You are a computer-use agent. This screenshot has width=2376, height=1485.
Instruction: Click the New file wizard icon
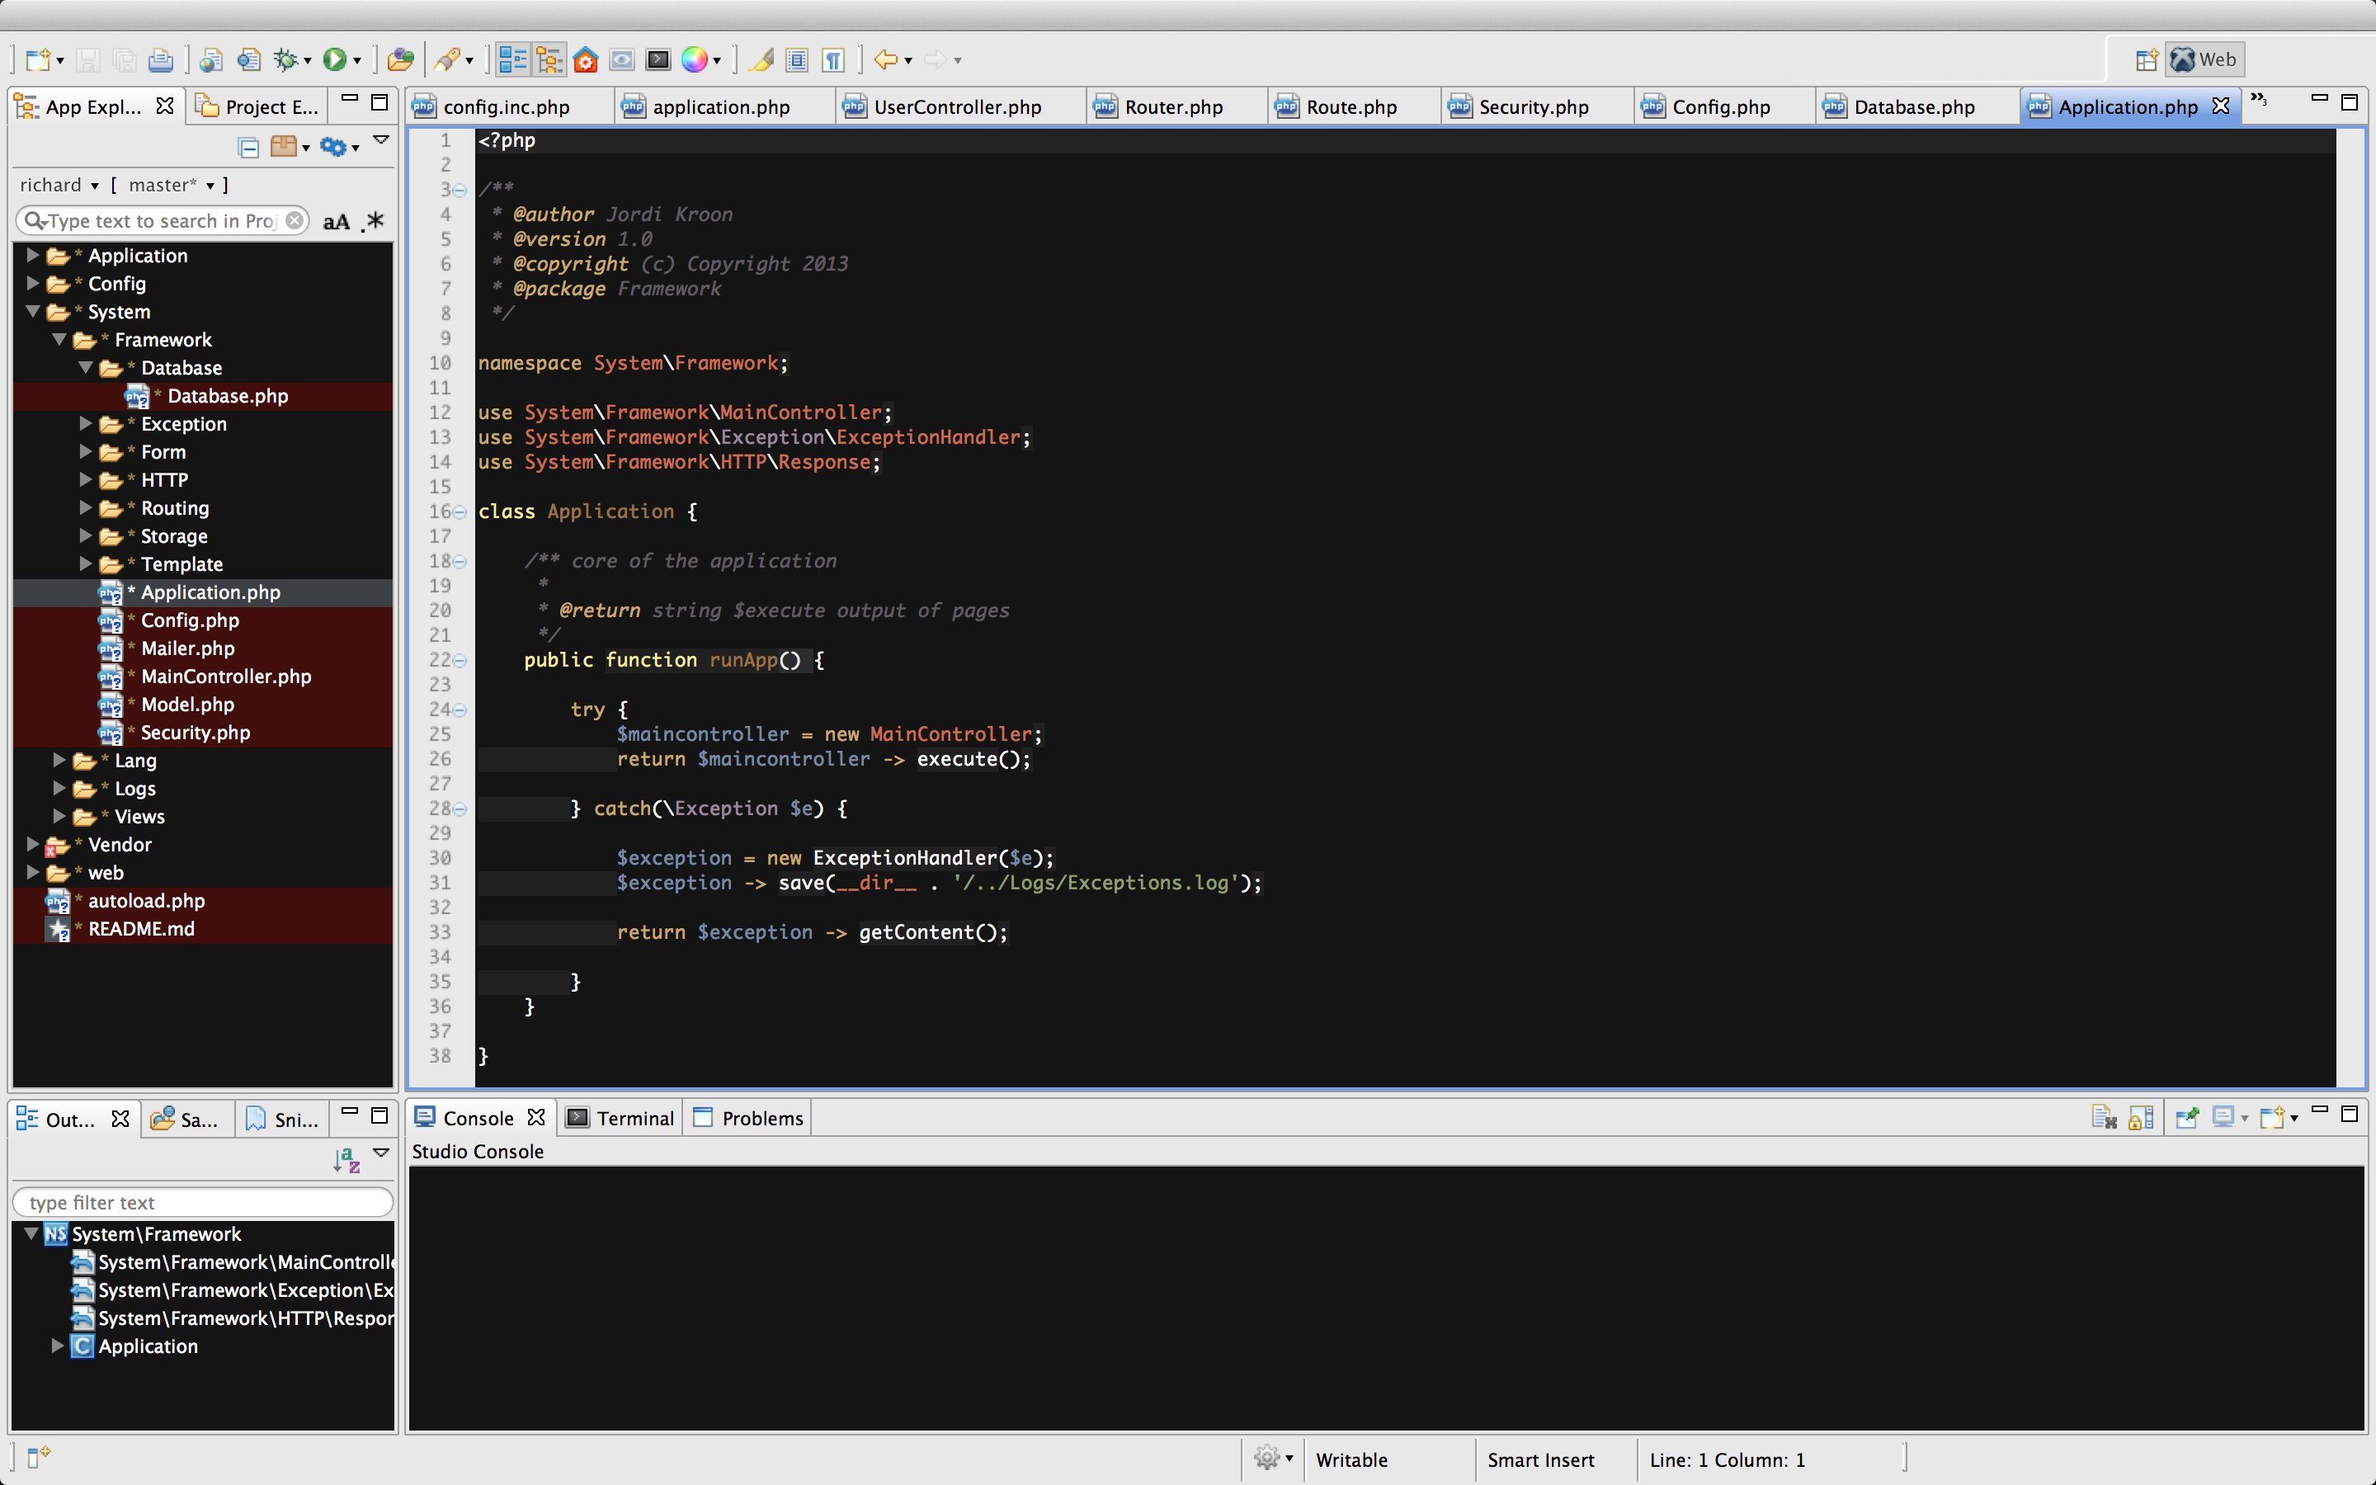(37, 60)
